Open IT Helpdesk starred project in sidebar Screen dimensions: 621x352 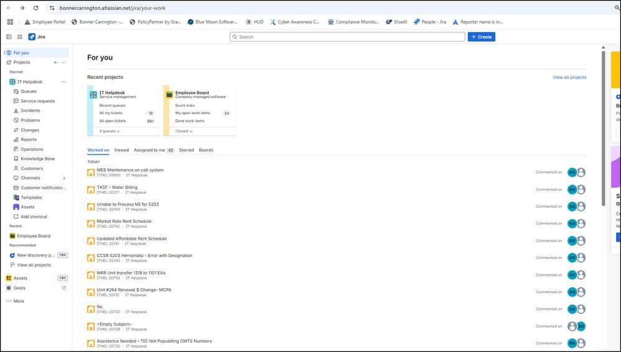coord(30,82)
